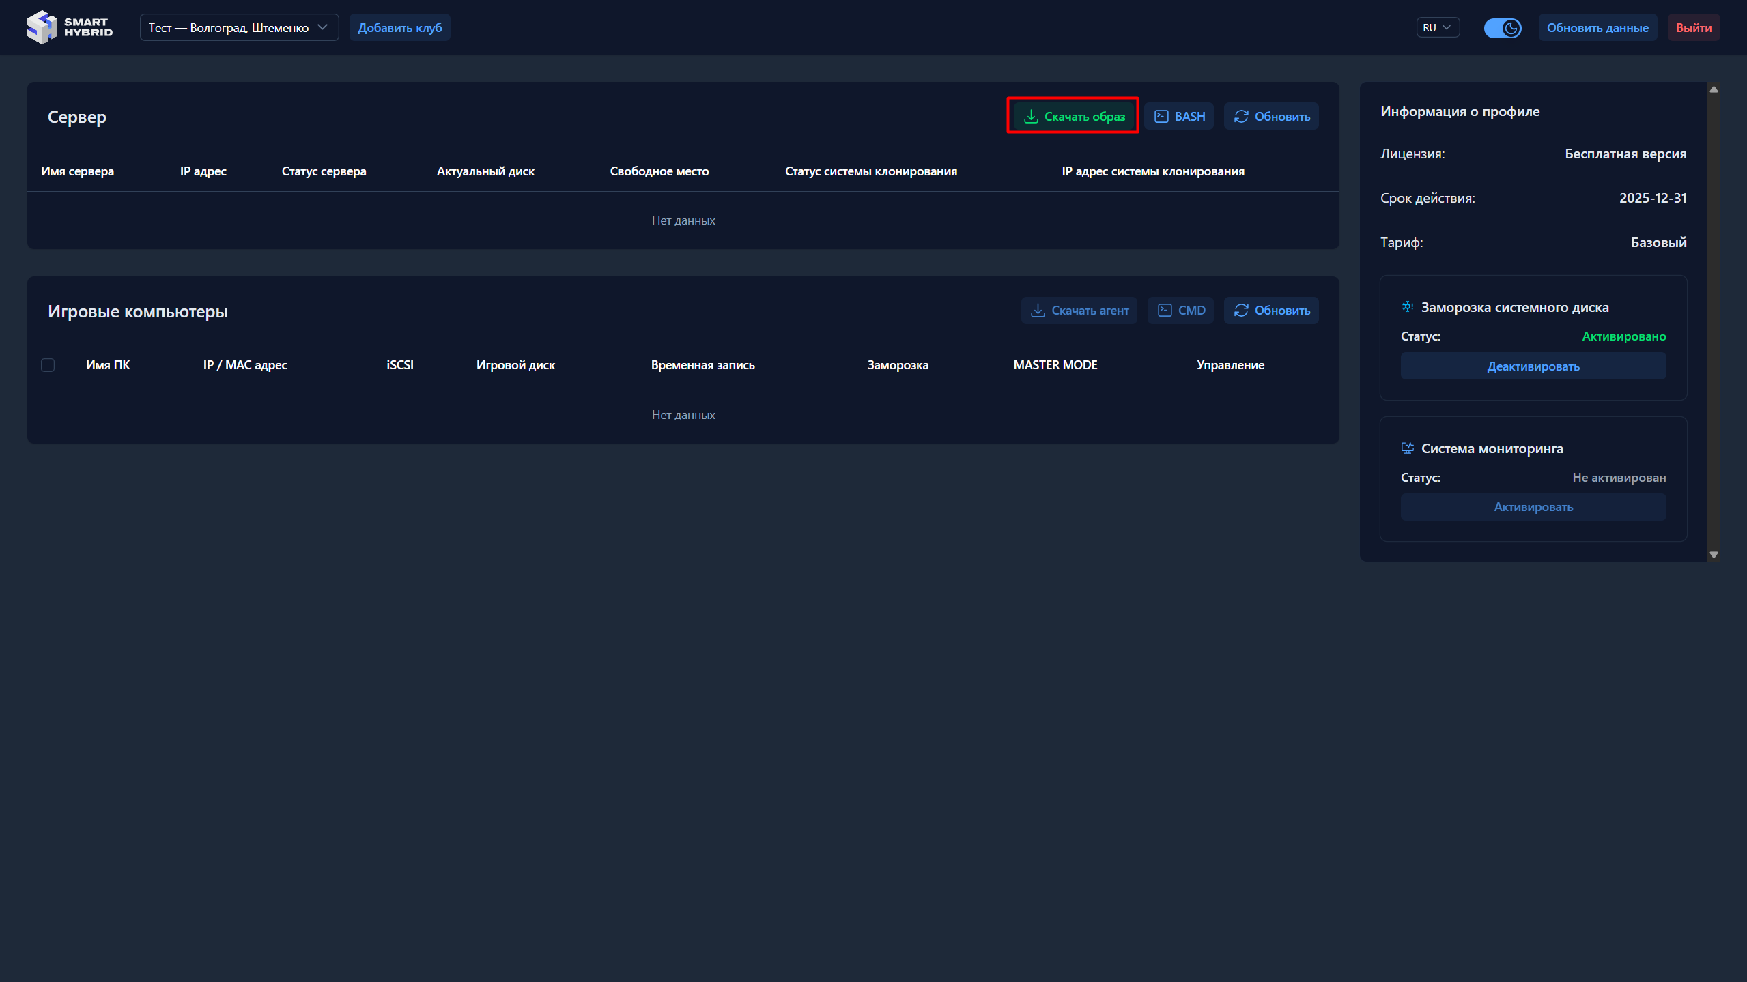The width and height of the screenshot is (1747, 982).
Task: Click the Имя ПК column header
Action: (x=108, y=365)
